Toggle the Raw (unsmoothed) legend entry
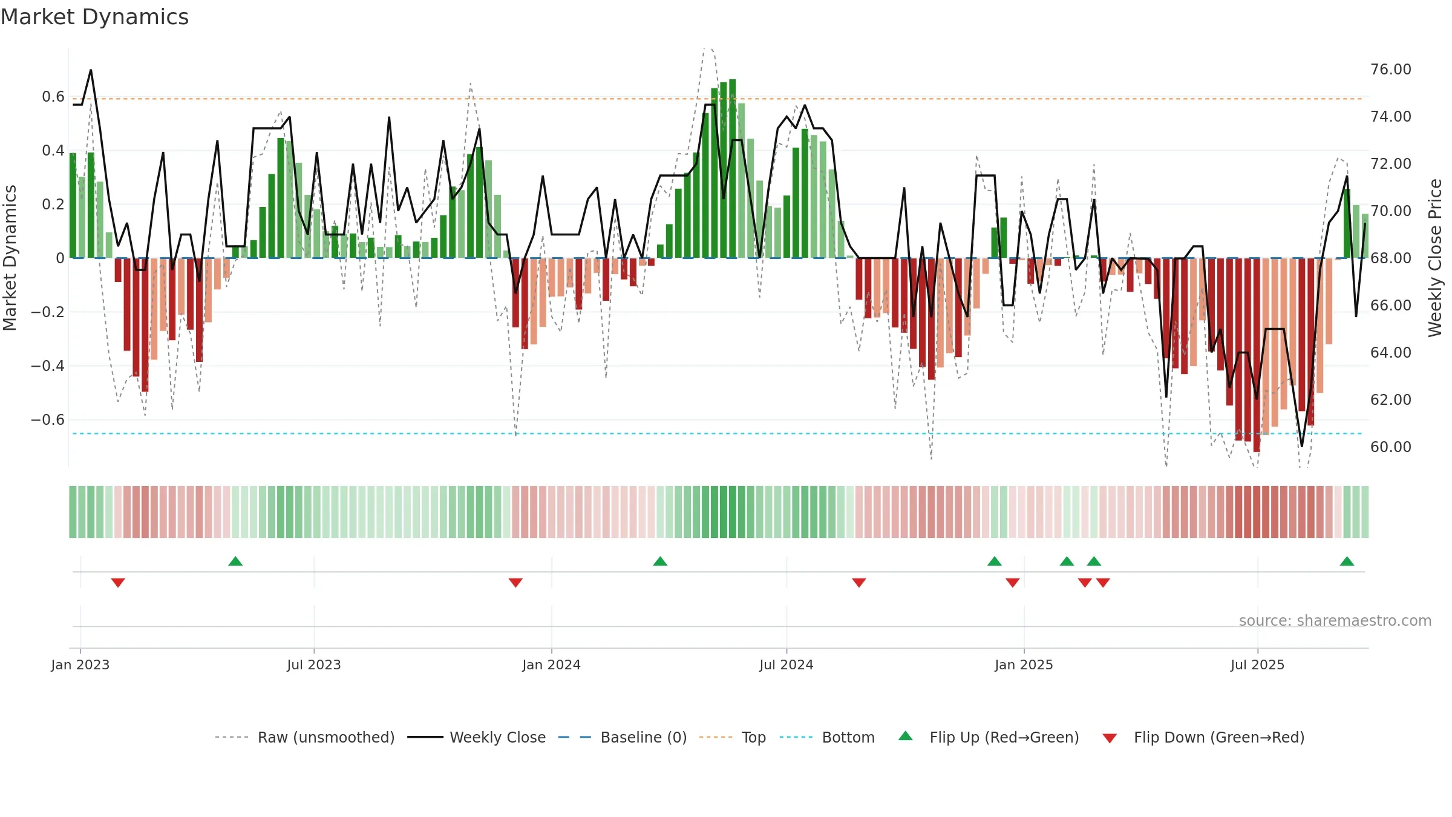This screenshot has height=817, width=1452. tap(305, 737)
